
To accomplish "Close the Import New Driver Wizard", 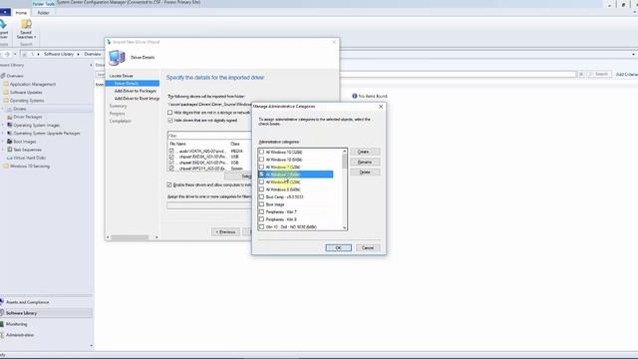I will (335, 42).
